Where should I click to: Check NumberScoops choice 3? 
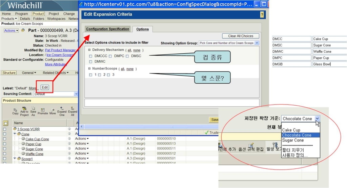(108, 75)
